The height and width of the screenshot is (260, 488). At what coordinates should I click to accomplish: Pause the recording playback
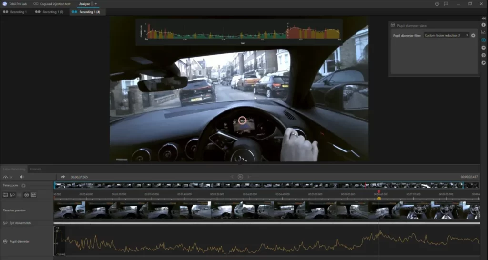click(x=240, y=177)
